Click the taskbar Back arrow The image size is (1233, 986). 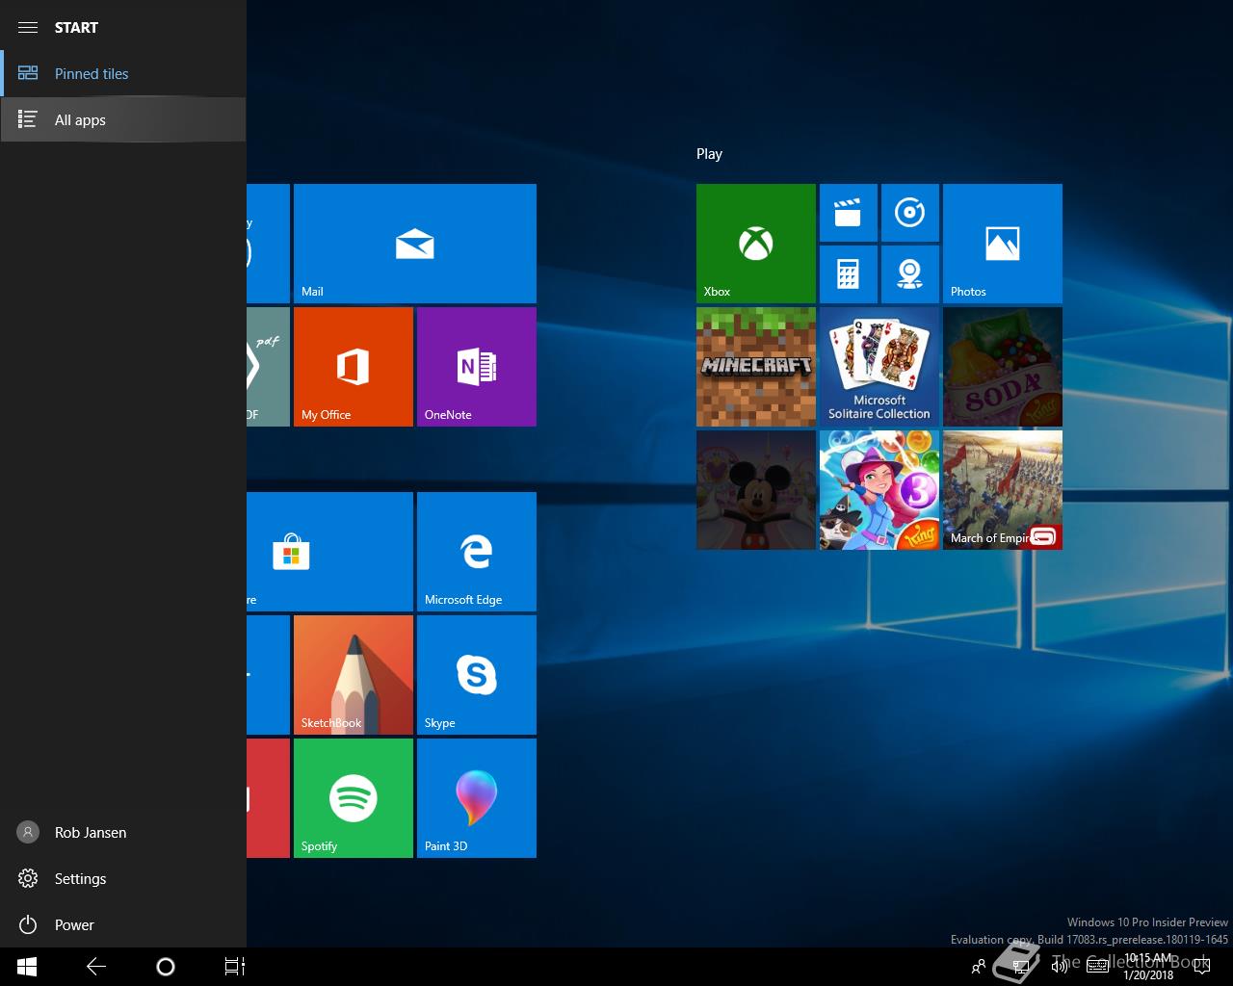(96, 967)
